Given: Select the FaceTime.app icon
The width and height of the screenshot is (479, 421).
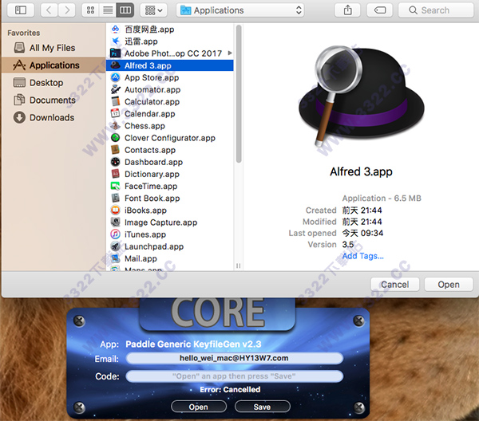Looking at the screenshot, I should coord(115,187).
